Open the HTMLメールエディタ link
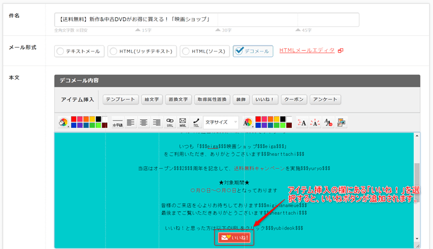Viewport: 433px width, 249px height. [x=307, y=51]
